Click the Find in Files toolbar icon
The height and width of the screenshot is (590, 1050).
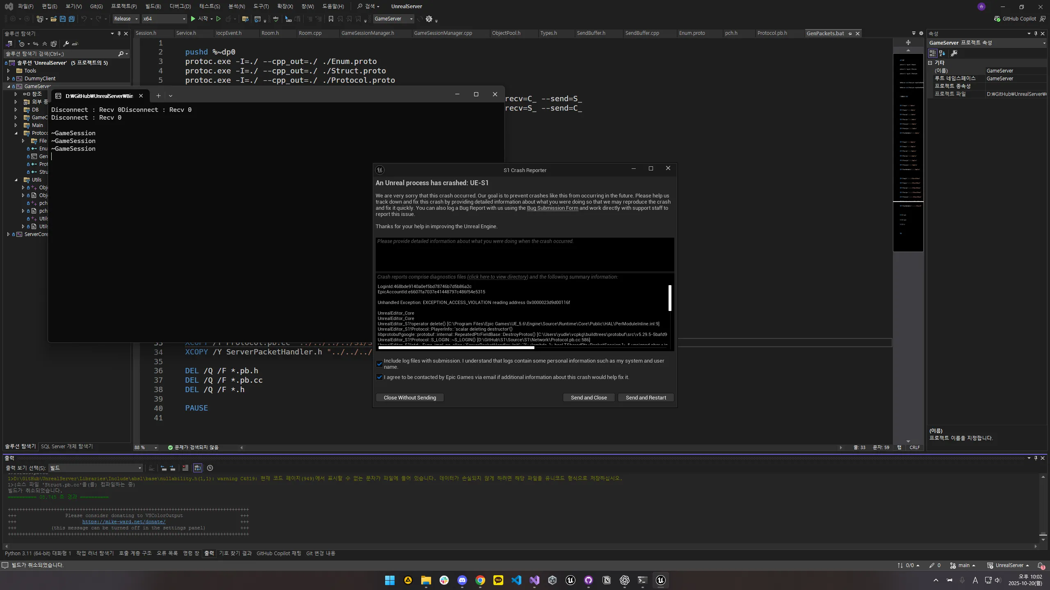click(x=245, y=19)
